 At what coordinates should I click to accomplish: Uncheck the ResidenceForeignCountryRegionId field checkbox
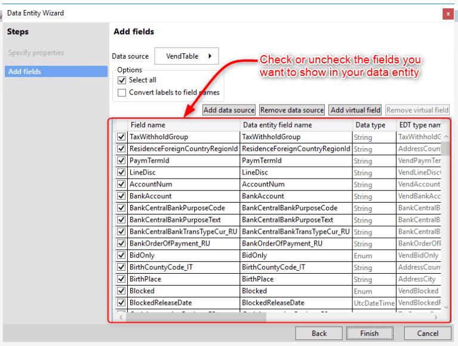pos(121,148)
